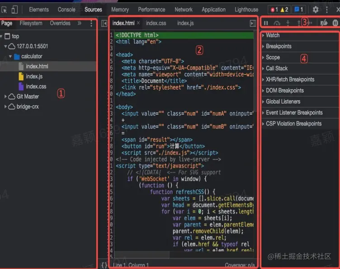Viewport: 340px width, 269px height.
Task: Collapse the calculator folder
Action: click(x=10, y=56)
